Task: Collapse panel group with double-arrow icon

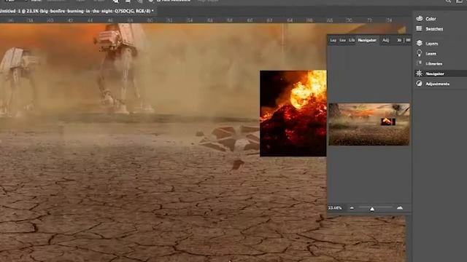Action: tap(399, 40)
